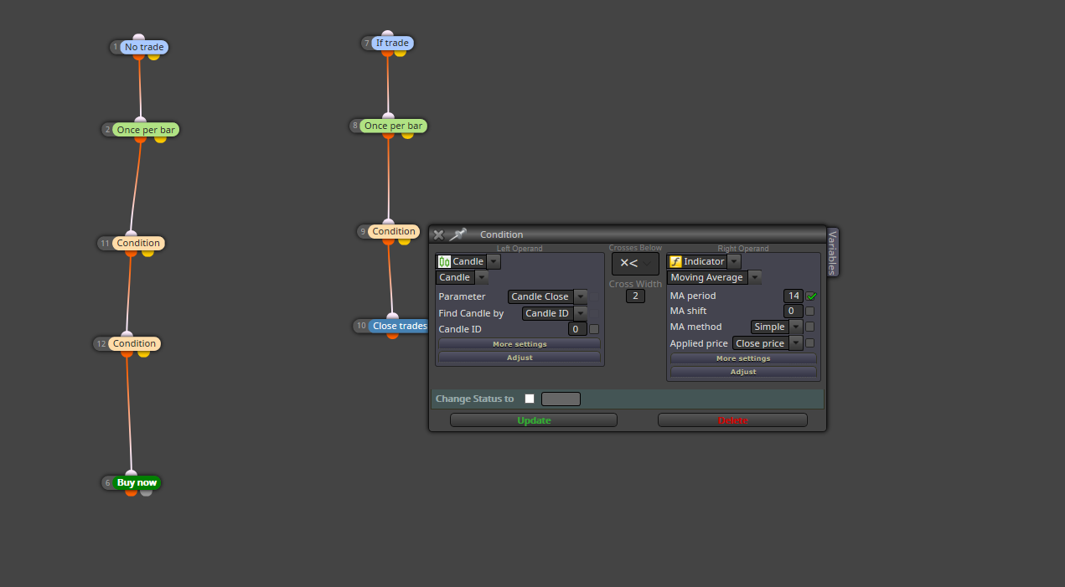Toggle the Candle ID checkbox
The width and height of the screenshot is (1065, 587).
pos(594,329)
